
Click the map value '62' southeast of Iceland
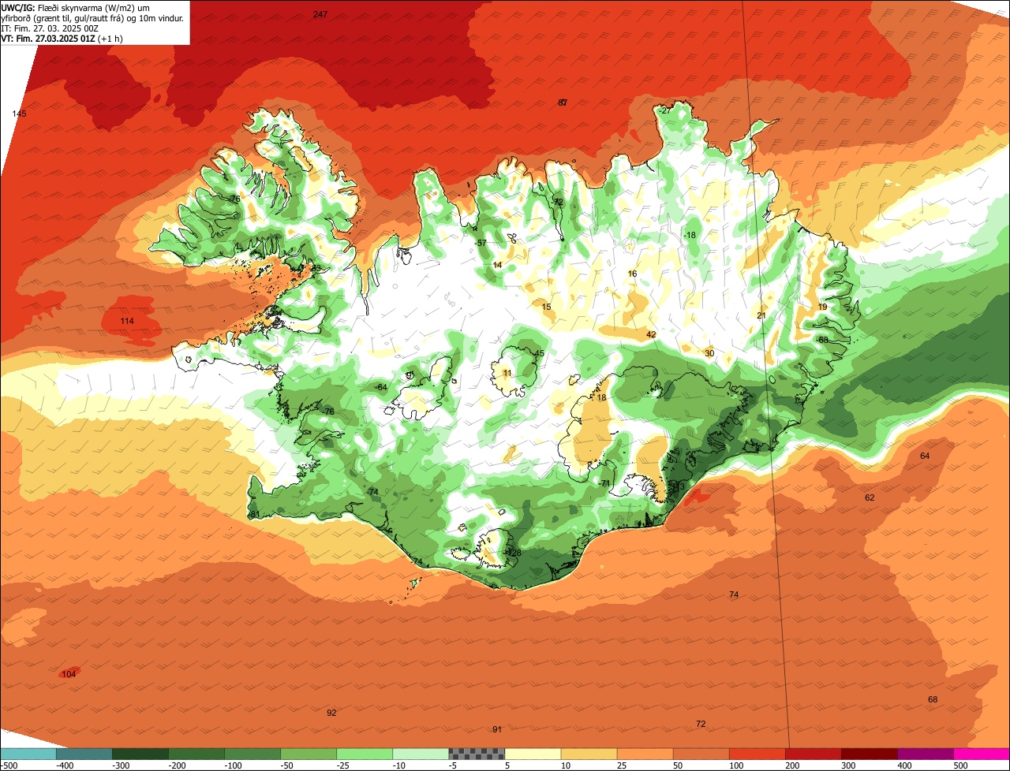point(870,497)
